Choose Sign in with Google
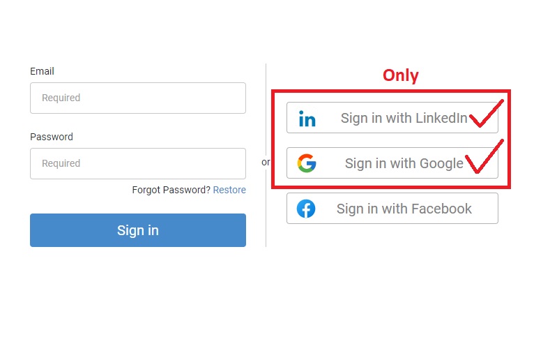The image size is (550, 337). click(392, 163)
